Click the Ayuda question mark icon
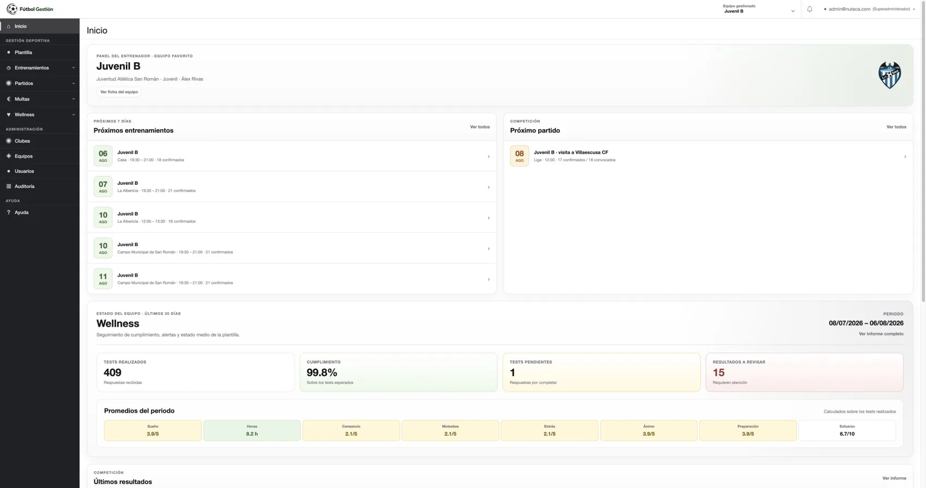 click(x=9, y=212)
